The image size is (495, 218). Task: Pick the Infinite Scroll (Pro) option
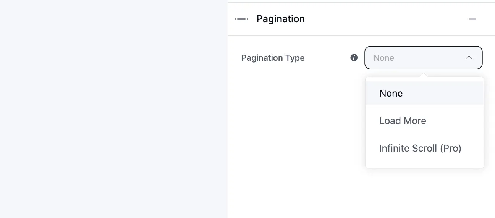click(x=420, y=149)
